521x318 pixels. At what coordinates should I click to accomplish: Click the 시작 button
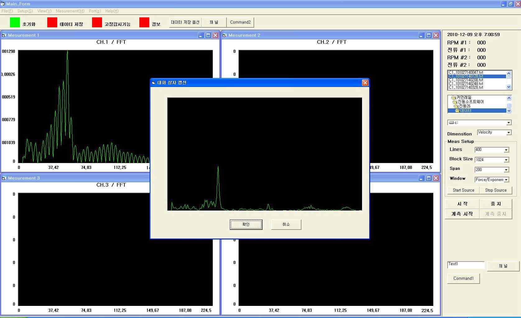[462, 204]
